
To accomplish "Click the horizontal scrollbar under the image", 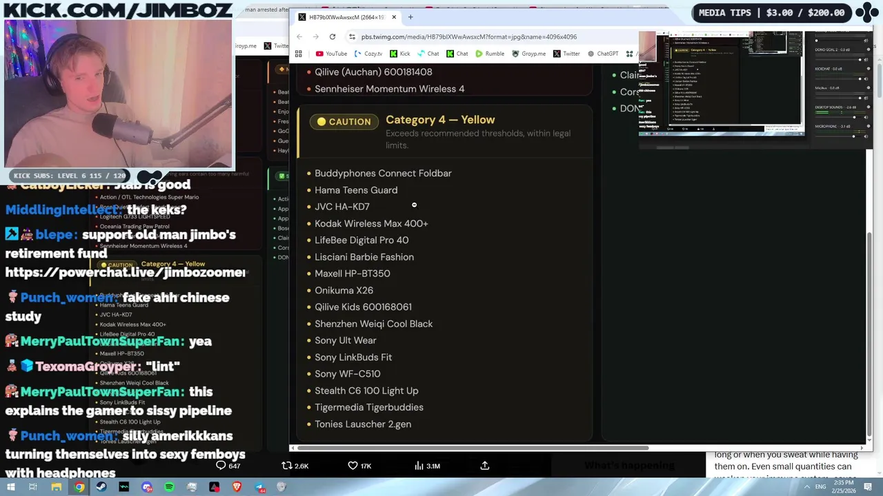I will 473,448.
